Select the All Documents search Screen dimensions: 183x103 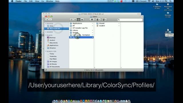[x=55, y=67]
